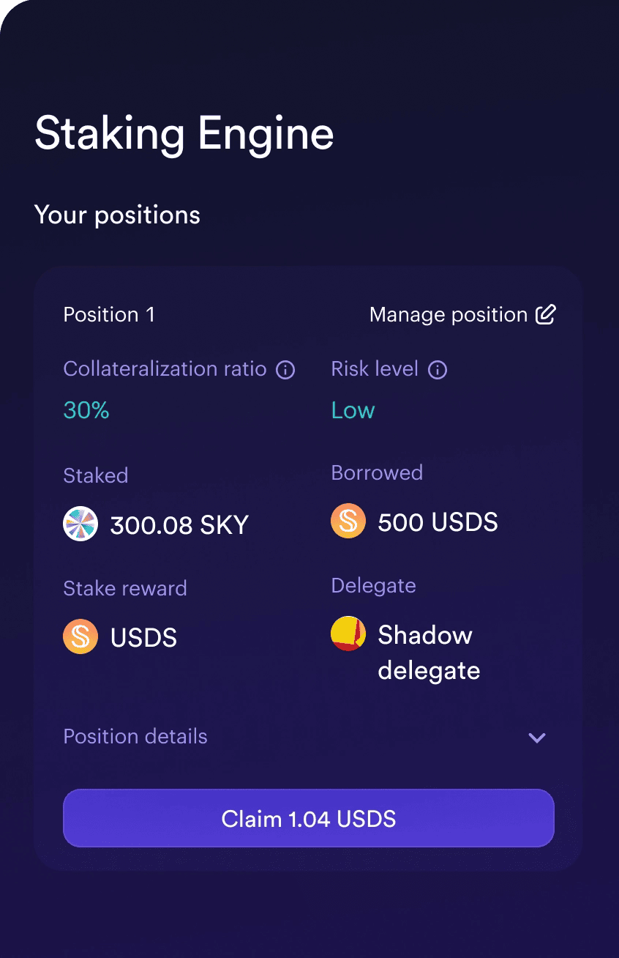
Task: Click the Your positions section heading
Action: click(x=117, y=215)
